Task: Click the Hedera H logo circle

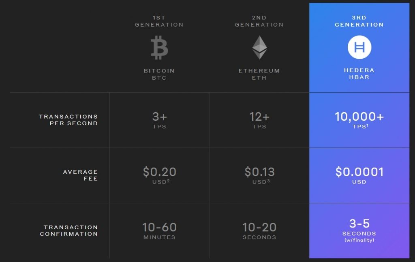Action: (x=359, y=47)
